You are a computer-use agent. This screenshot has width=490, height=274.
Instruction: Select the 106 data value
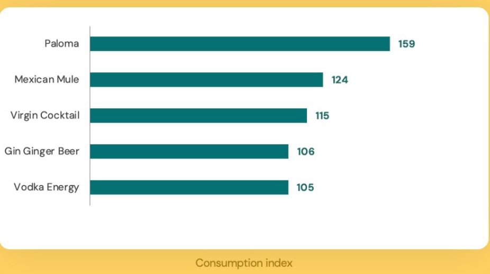[306, 152]
